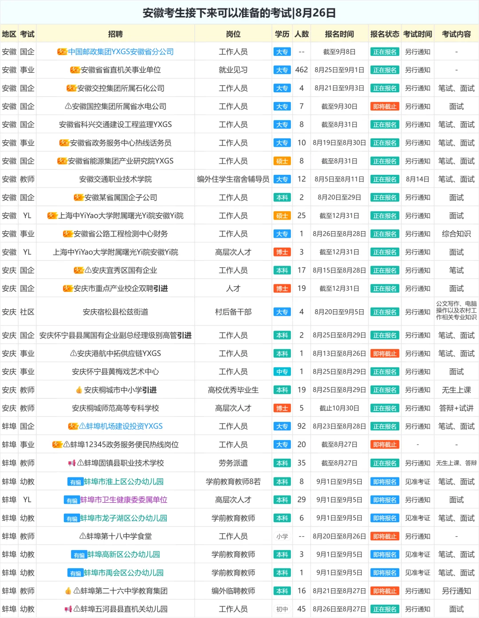Click the 中专 badge in 安庆怀宁县黄梅戏艺术中心 row
Screen dimensions: 479x618
282,372
